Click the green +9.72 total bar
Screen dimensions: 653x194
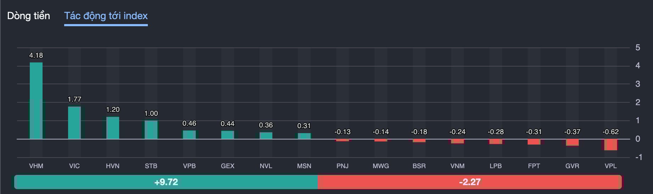click(x=166, y=182)
